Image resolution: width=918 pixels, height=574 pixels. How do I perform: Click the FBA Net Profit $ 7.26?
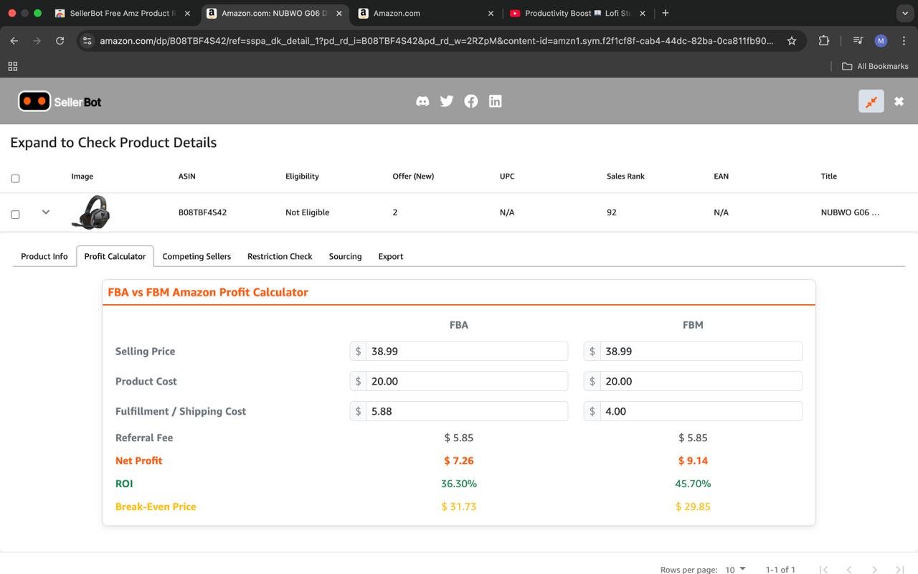pyautogui.click(x=459, y=461)
